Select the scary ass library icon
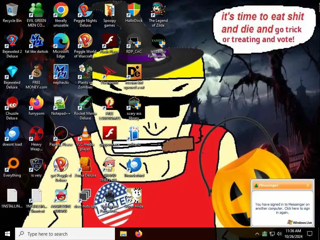Viewport: 320px width, 240px height. point(134,103)
